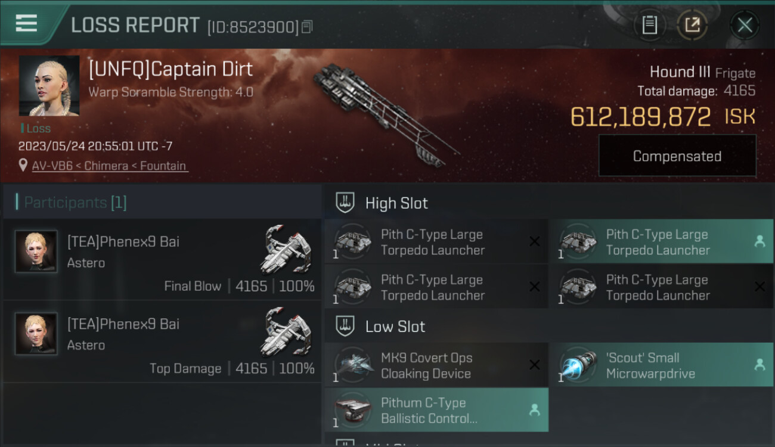The height and width of the screenshot is (447, 775).
Task: Select the 'Scout' Small Microwarpdrive item
Action: 661,365
